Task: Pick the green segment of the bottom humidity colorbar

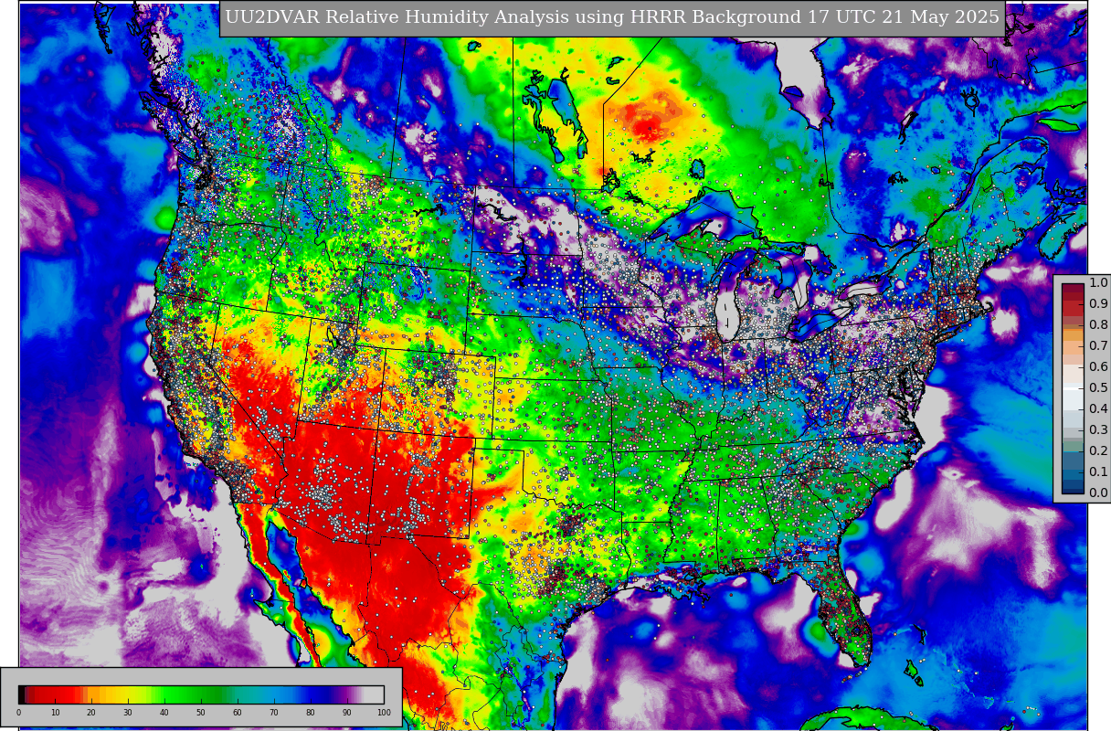Action: [x=192, y=694]
